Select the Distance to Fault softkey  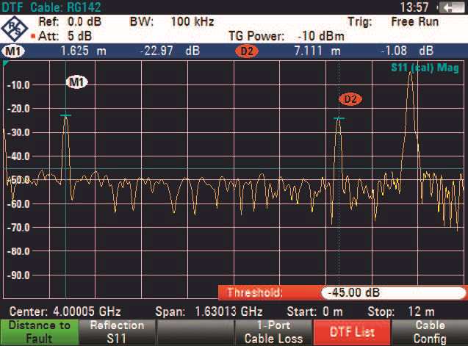click(x=39, y=332)
